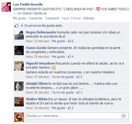This screenshot has height=124, width=132.
Task: Open likes count on Adolph ElArio comment
Action: pos(79,92)
